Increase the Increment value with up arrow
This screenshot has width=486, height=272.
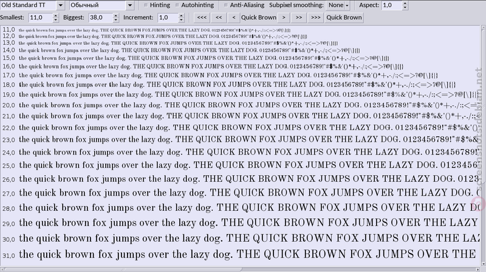[x=182, y=16]
